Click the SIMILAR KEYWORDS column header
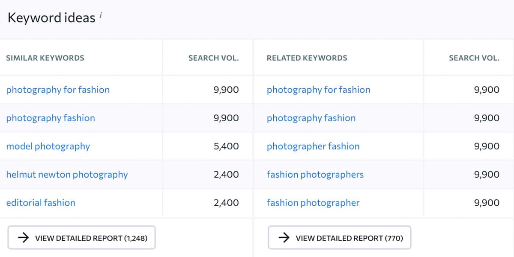The image size is (514, 257). pos(45,58)
